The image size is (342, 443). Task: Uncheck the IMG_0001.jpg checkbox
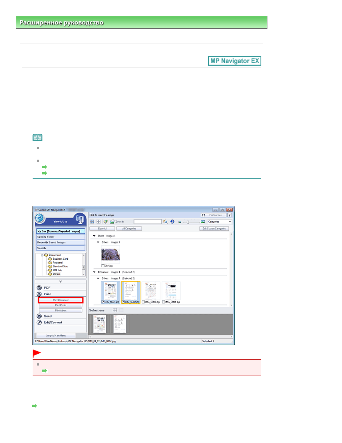click(x=103, y=302)
